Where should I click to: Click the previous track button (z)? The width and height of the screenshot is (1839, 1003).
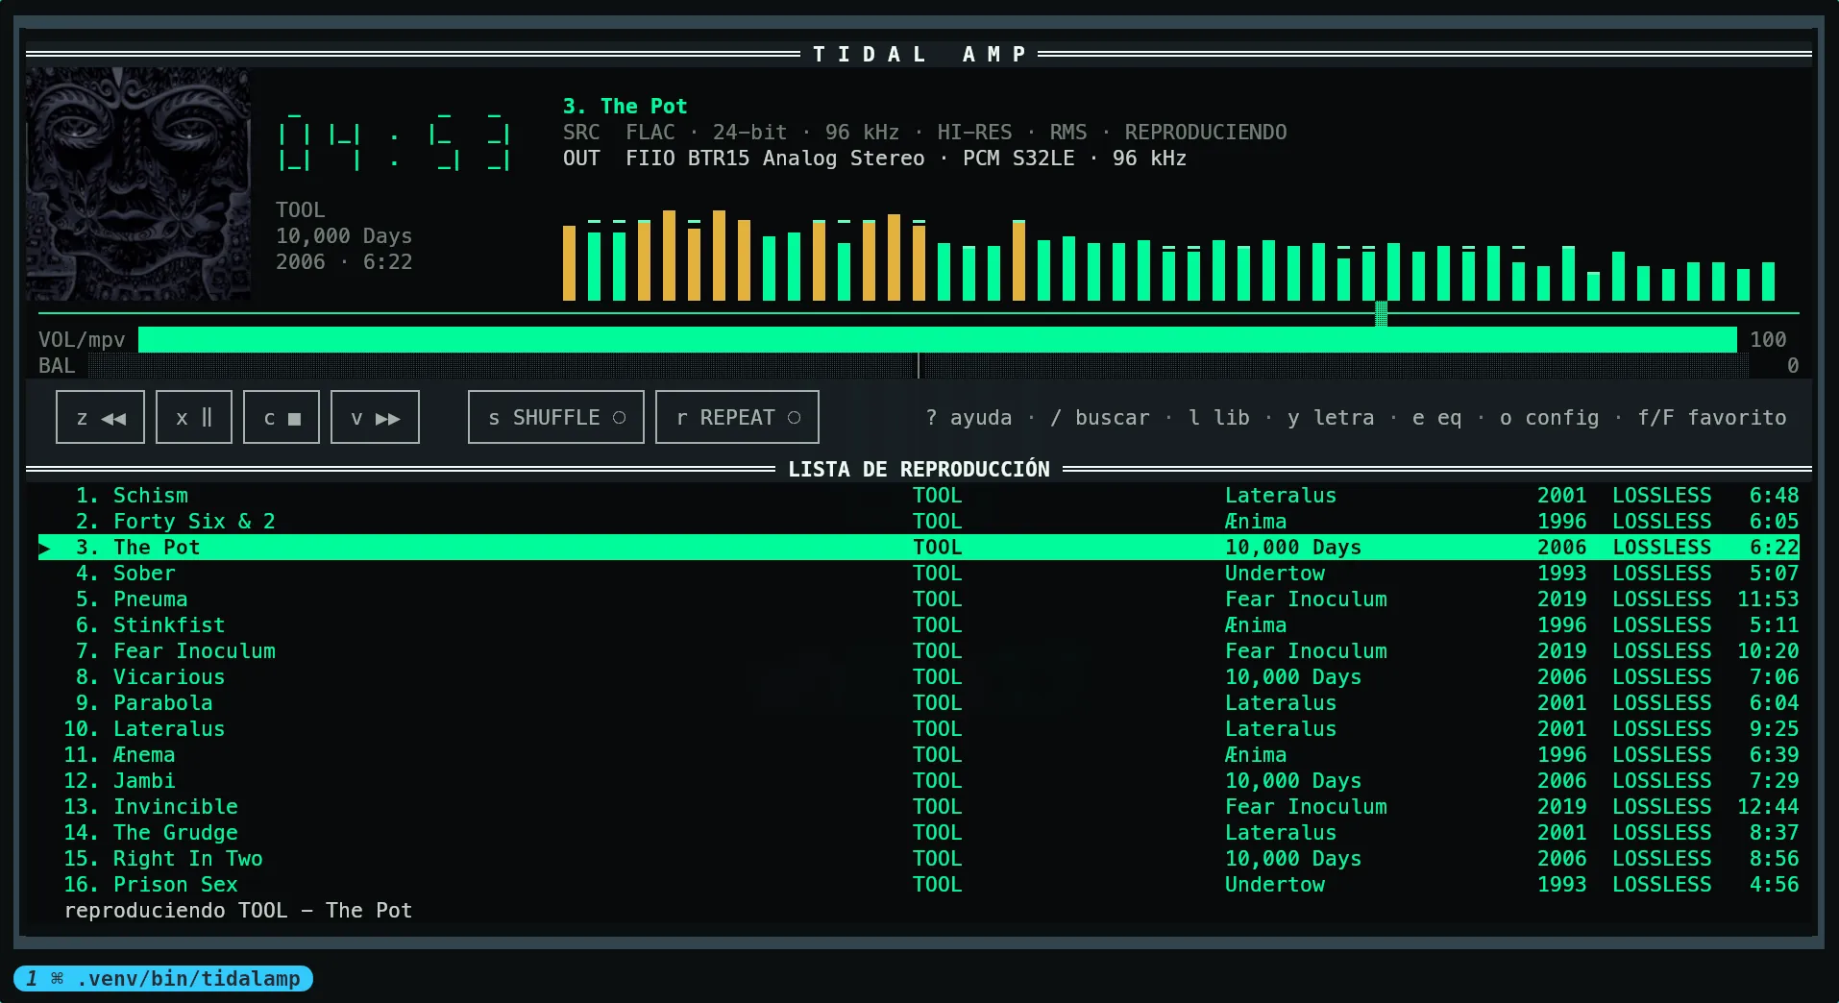point(100,417)
